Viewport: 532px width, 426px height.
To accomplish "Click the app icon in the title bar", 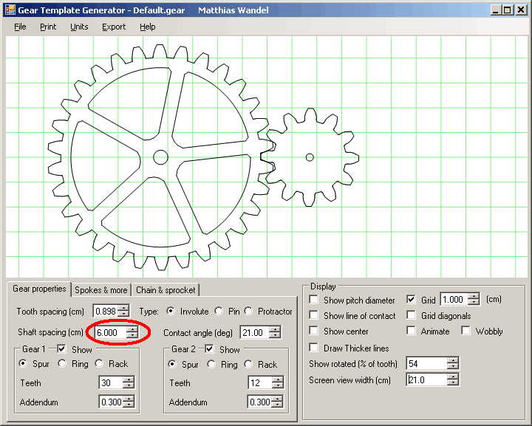I will pos(8,10).
